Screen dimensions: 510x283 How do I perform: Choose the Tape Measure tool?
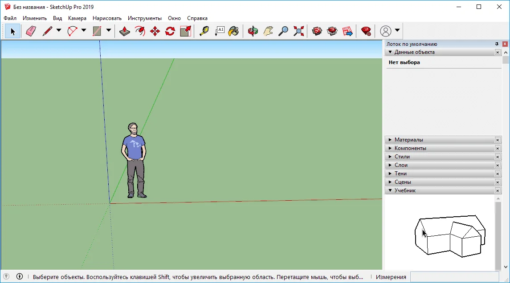tap(204, 31)
